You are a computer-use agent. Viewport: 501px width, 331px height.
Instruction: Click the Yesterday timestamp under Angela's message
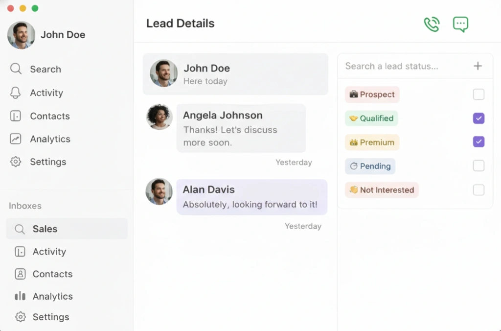[294, 162]
